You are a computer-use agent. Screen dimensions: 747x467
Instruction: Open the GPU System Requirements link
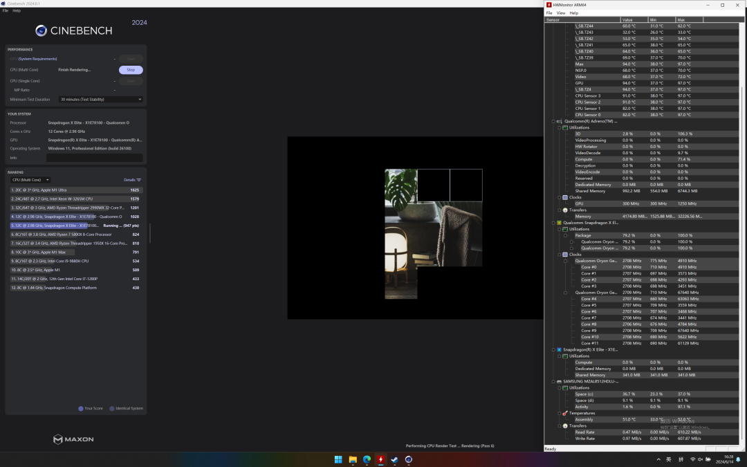click(x=37, y=59)
